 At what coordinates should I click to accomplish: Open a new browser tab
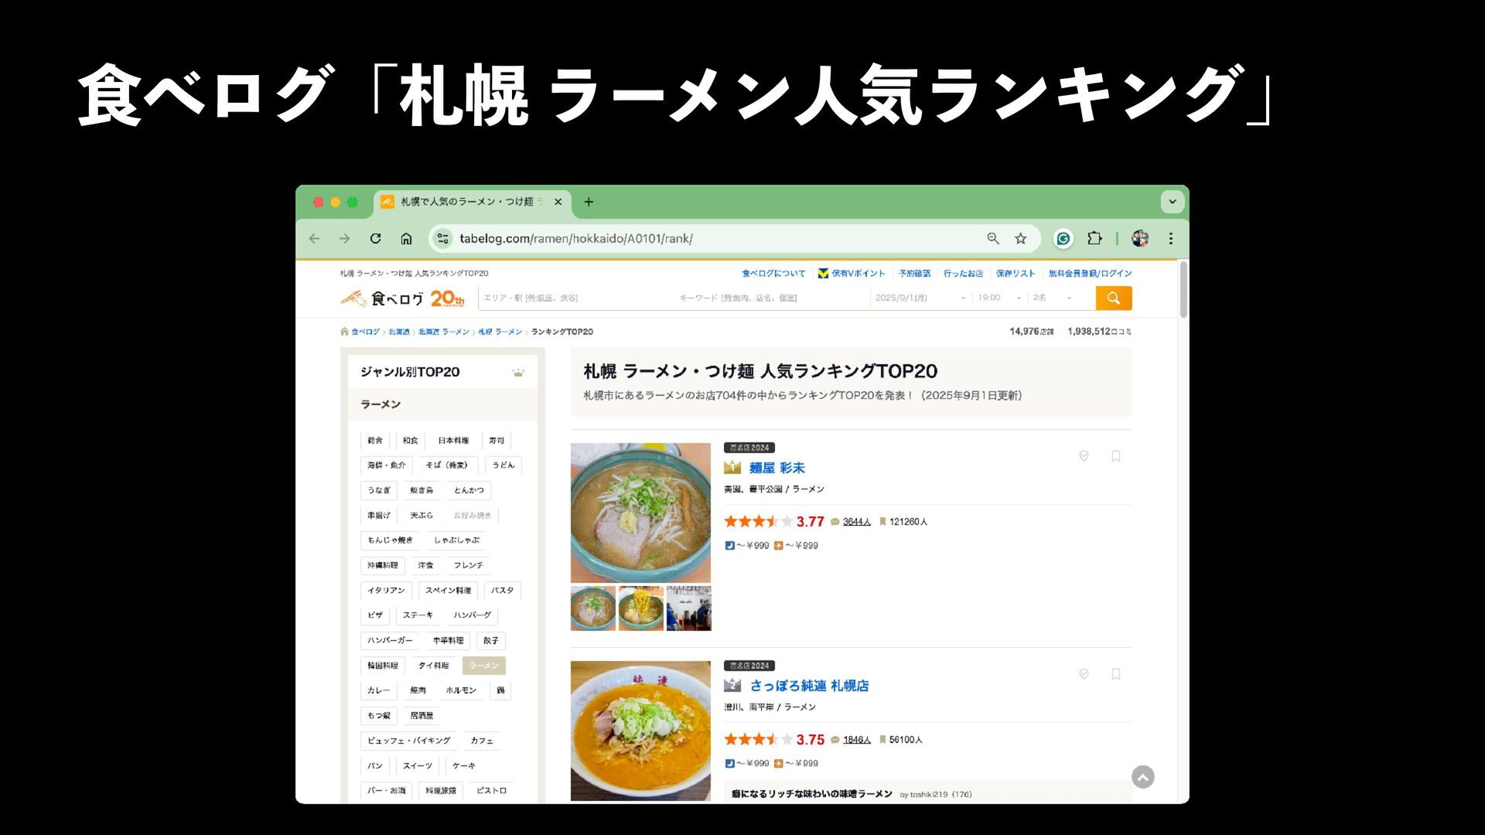(x=589, y=202)
